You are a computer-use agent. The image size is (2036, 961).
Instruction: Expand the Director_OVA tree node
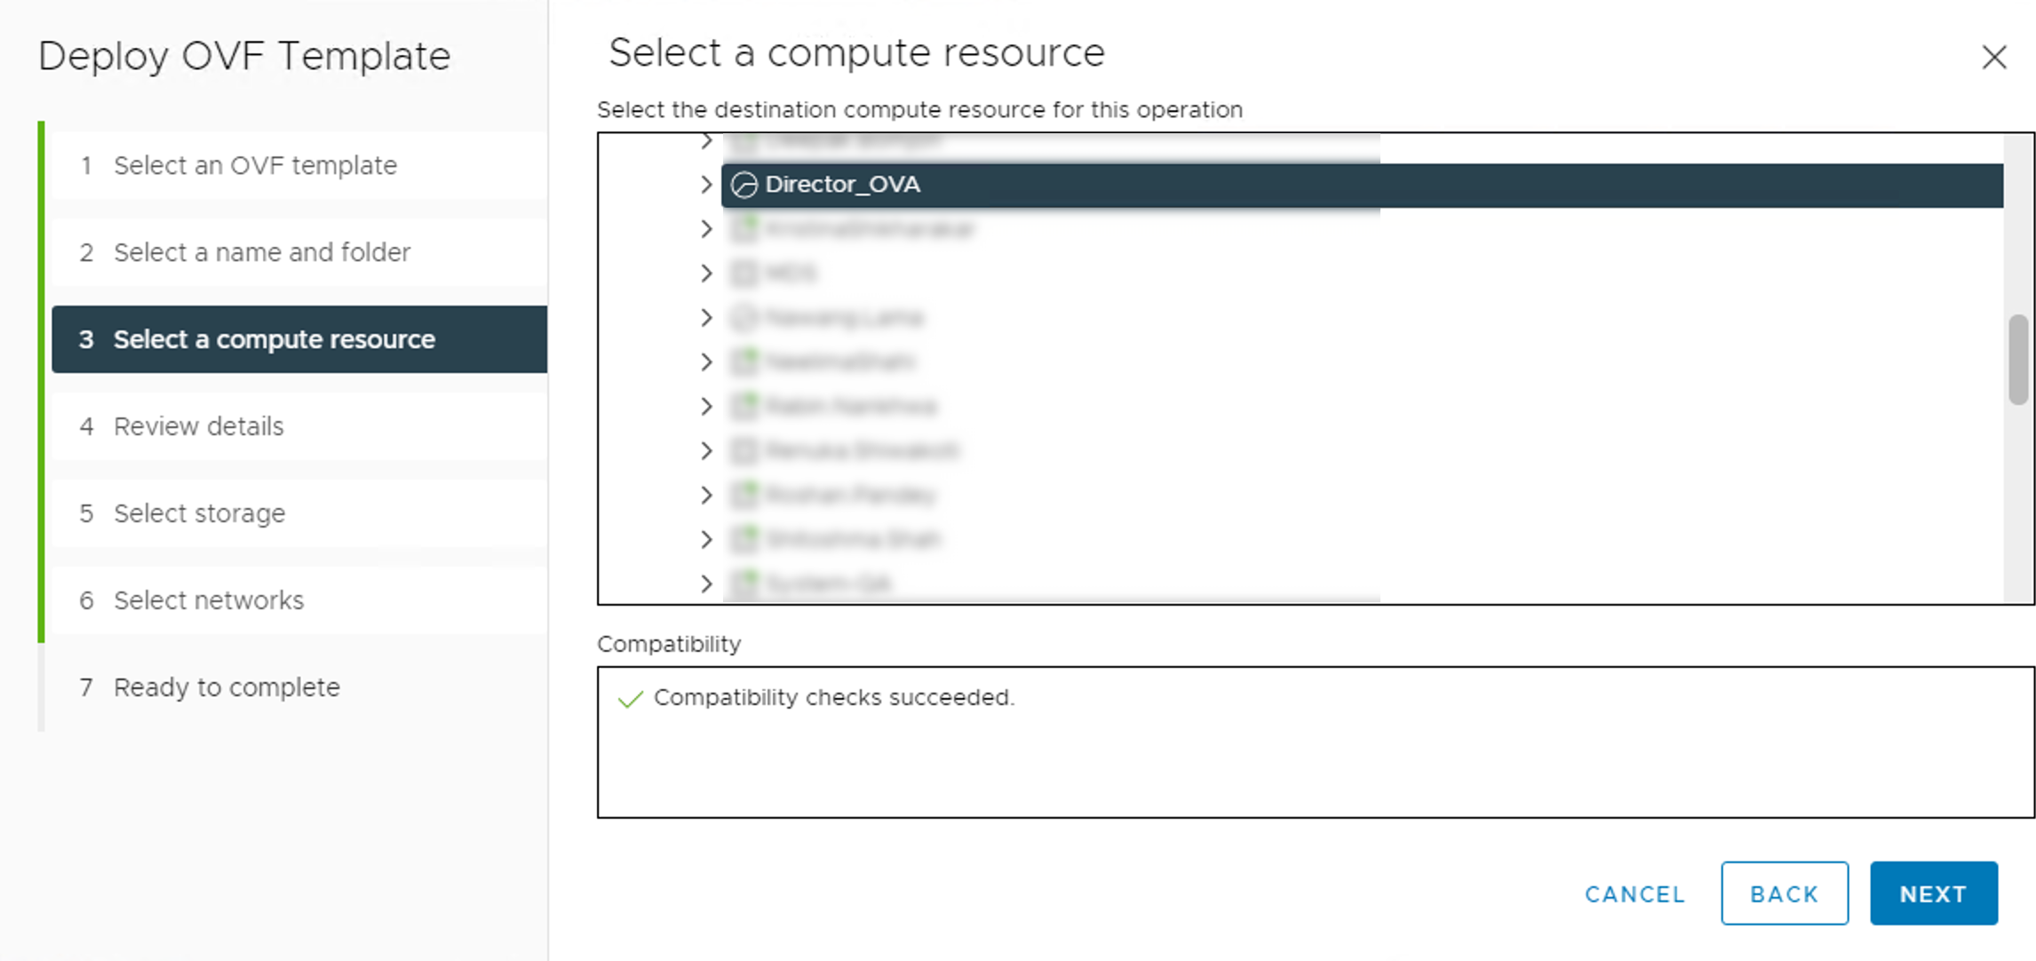706,186
